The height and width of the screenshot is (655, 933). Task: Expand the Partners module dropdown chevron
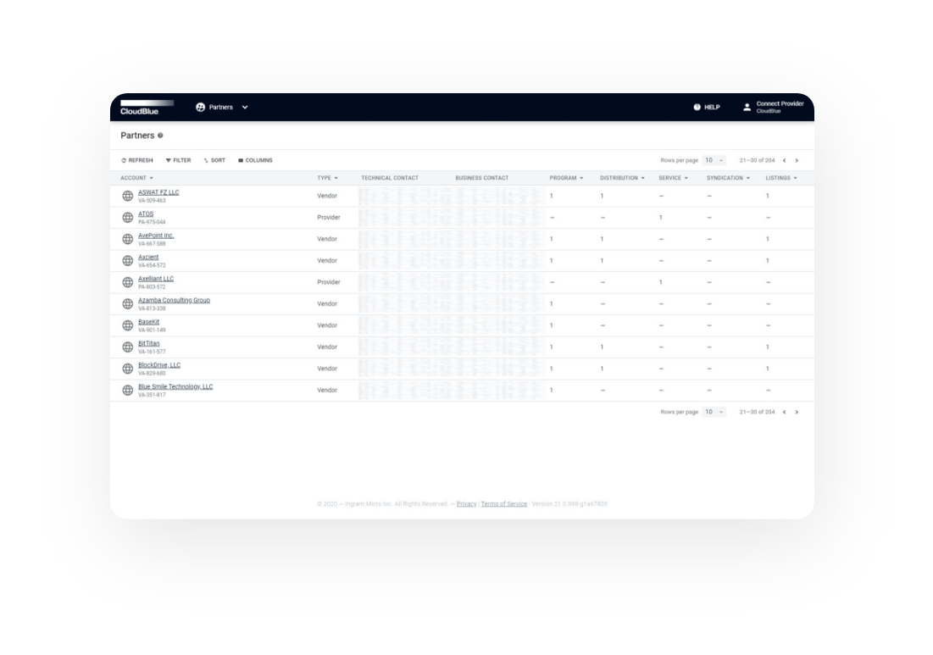click(x=245, y=107)
